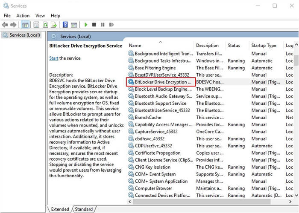
Task: Select CDPUserSvc_45332 service row
Action: (211, 146)
